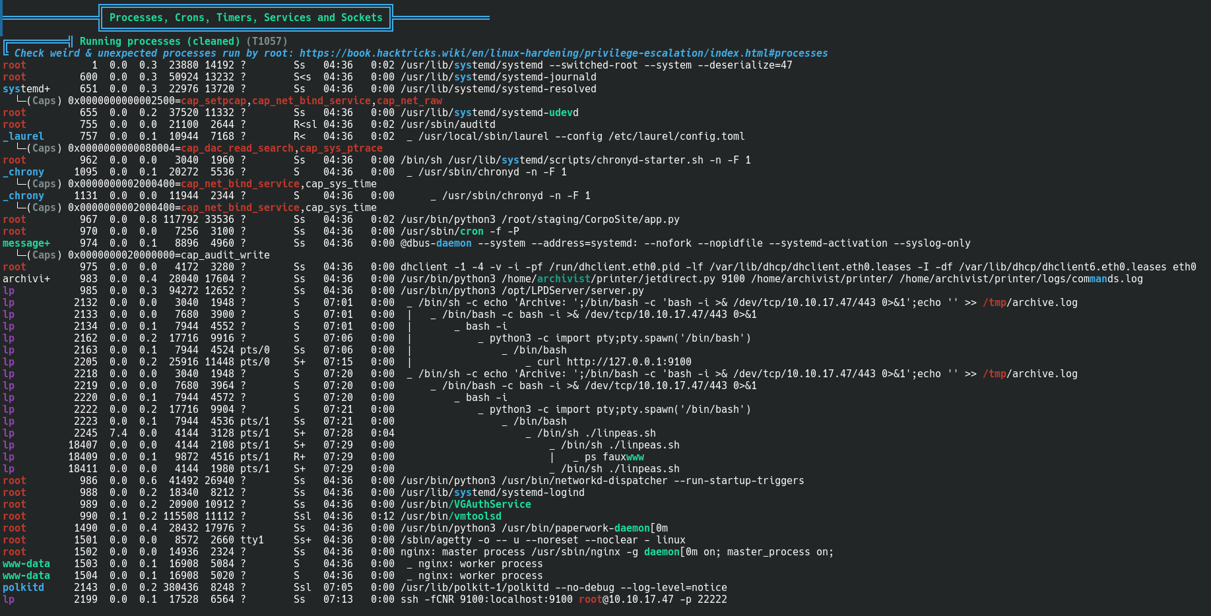Open the book.hacktricks.wiki privilege-escalation processes link
Viewport: 1211px width, 616px height.
564,53
